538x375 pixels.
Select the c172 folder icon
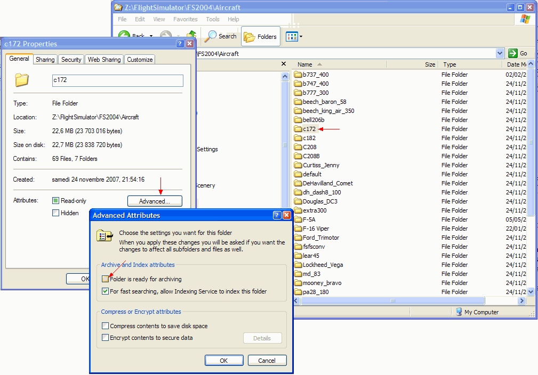298,129
